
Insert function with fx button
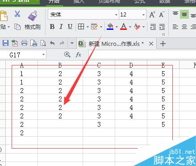click(78, 55)
